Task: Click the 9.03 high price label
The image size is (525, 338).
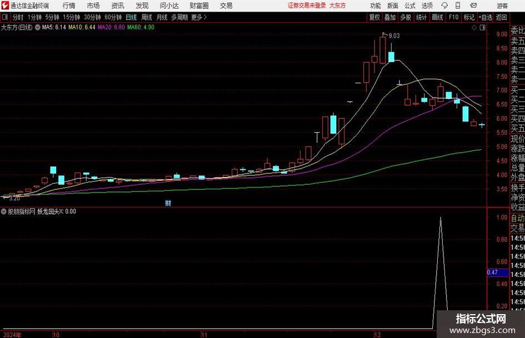Action: (x=394, y=36)
